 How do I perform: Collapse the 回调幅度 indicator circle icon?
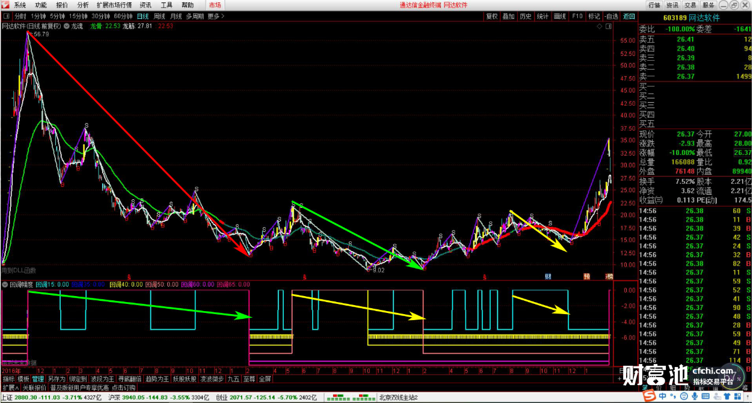click(x=5, y=284)
